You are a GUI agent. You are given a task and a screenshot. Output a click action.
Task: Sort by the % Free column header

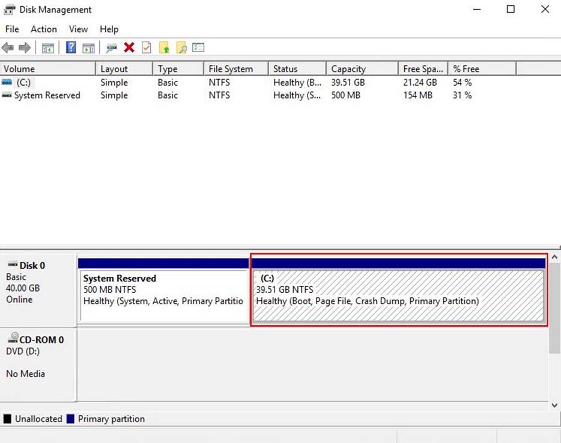point(482,68)
